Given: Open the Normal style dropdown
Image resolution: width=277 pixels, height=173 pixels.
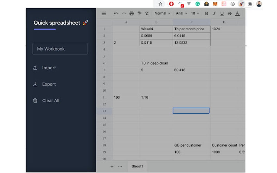Looking at the screenshot, I should 162,13.
